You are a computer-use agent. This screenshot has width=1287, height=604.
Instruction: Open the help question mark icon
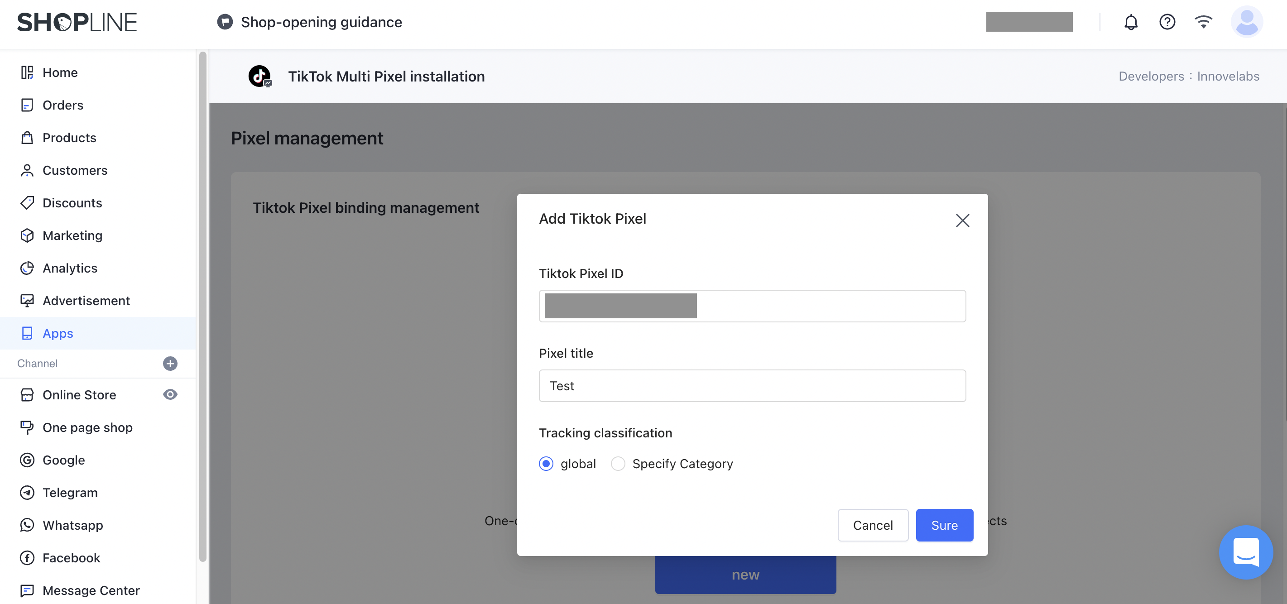pyautogui.click(x=1167, y=22)
